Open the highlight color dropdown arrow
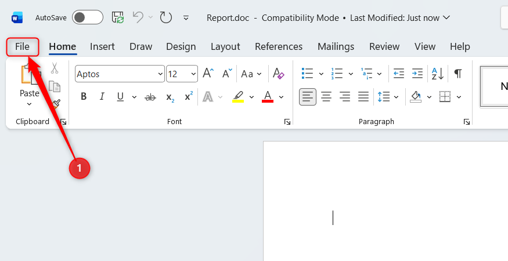Image resolution: width=508 pixels, height=261 pixels. [251, 97]
